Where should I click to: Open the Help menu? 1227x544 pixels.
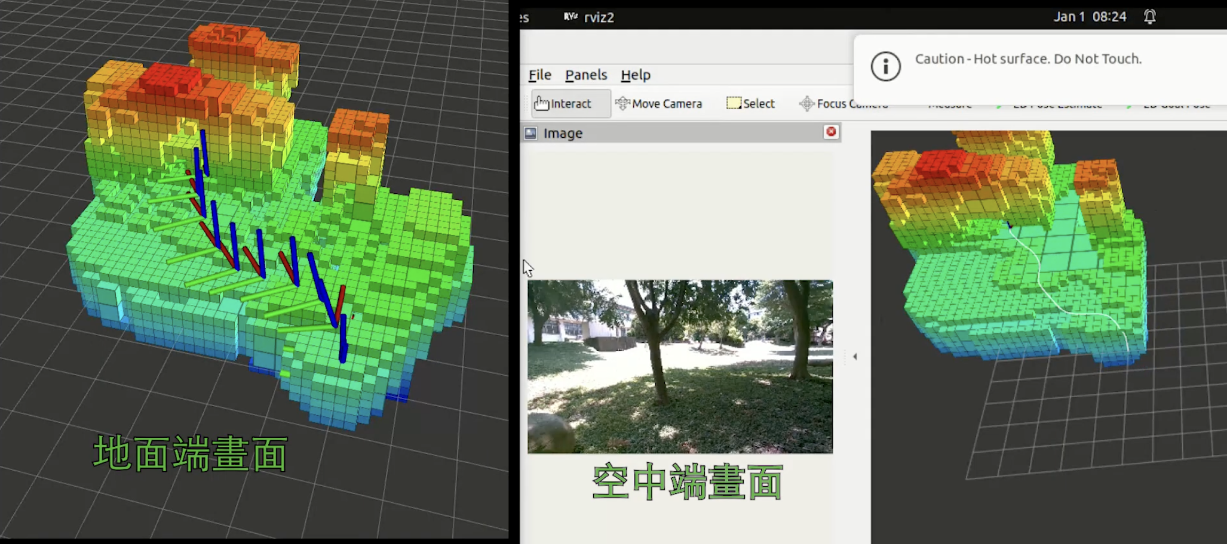(x=635, y=75)
